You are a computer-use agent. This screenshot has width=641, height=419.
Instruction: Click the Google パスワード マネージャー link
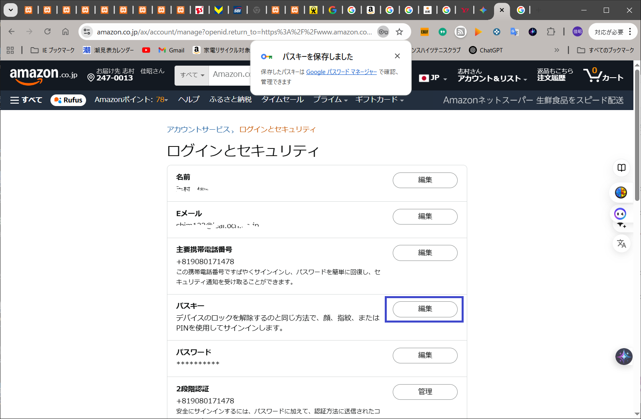coord(341,72)
